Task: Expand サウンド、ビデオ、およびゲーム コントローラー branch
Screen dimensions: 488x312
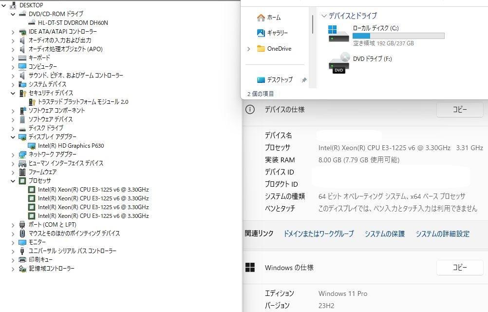Action: [13, 76]
